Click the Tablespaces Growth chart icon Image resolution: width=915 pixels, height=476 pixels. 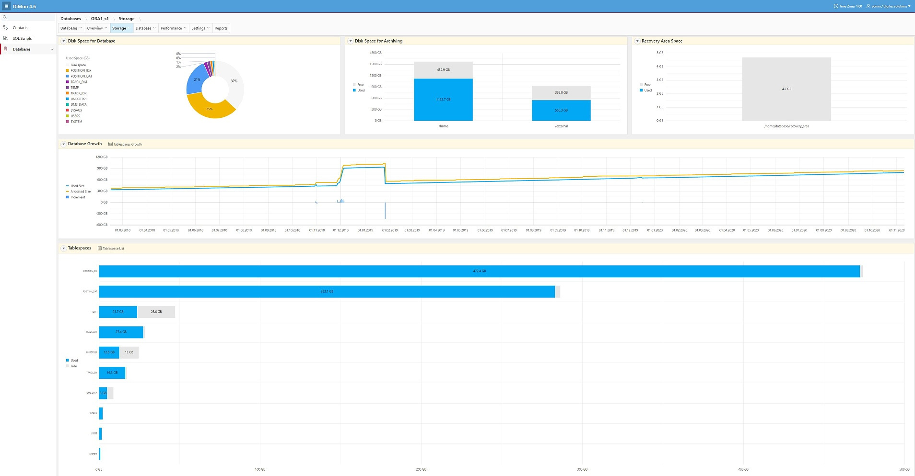click(x=110, y=144)
